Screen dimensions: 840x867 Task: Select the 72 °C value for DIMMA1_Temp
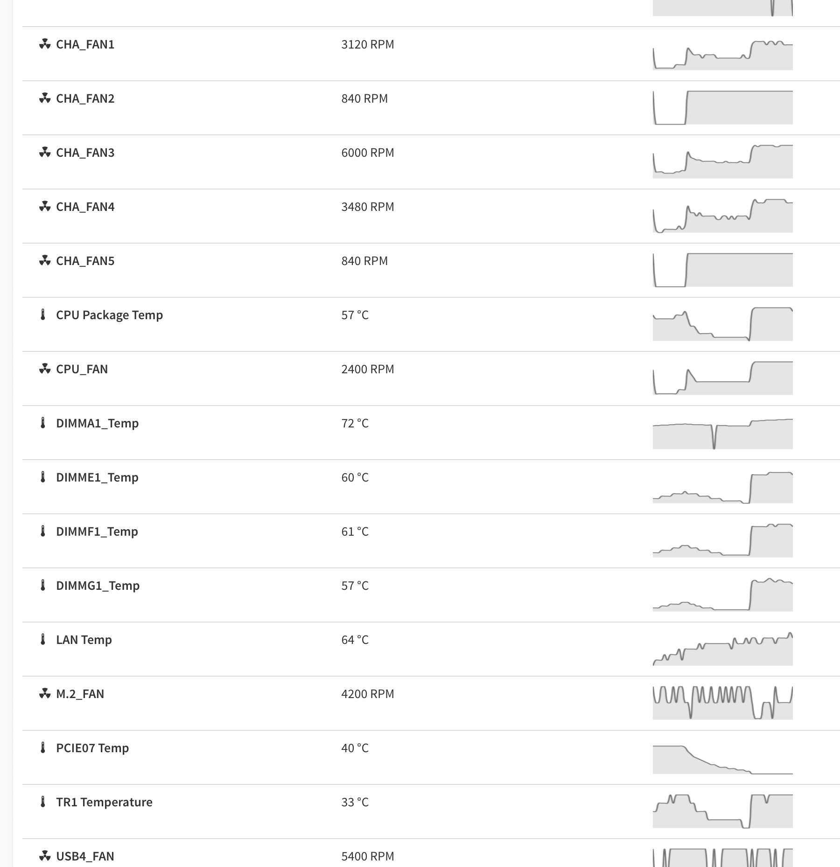point(355,423)
